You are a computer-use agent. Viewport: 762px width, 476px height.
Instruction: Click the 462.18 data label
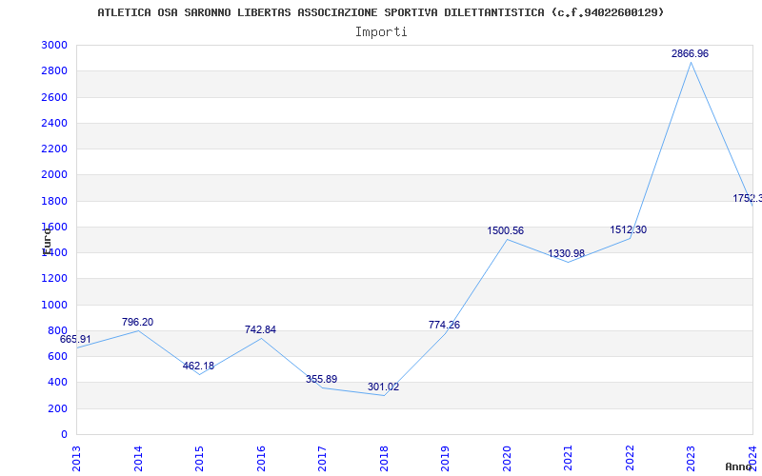pyautogui.click(x=198, y=367)
